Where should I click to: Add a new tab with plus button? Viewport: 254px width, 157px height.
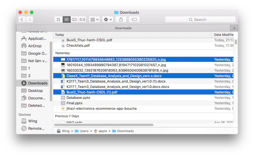(234, 28)
